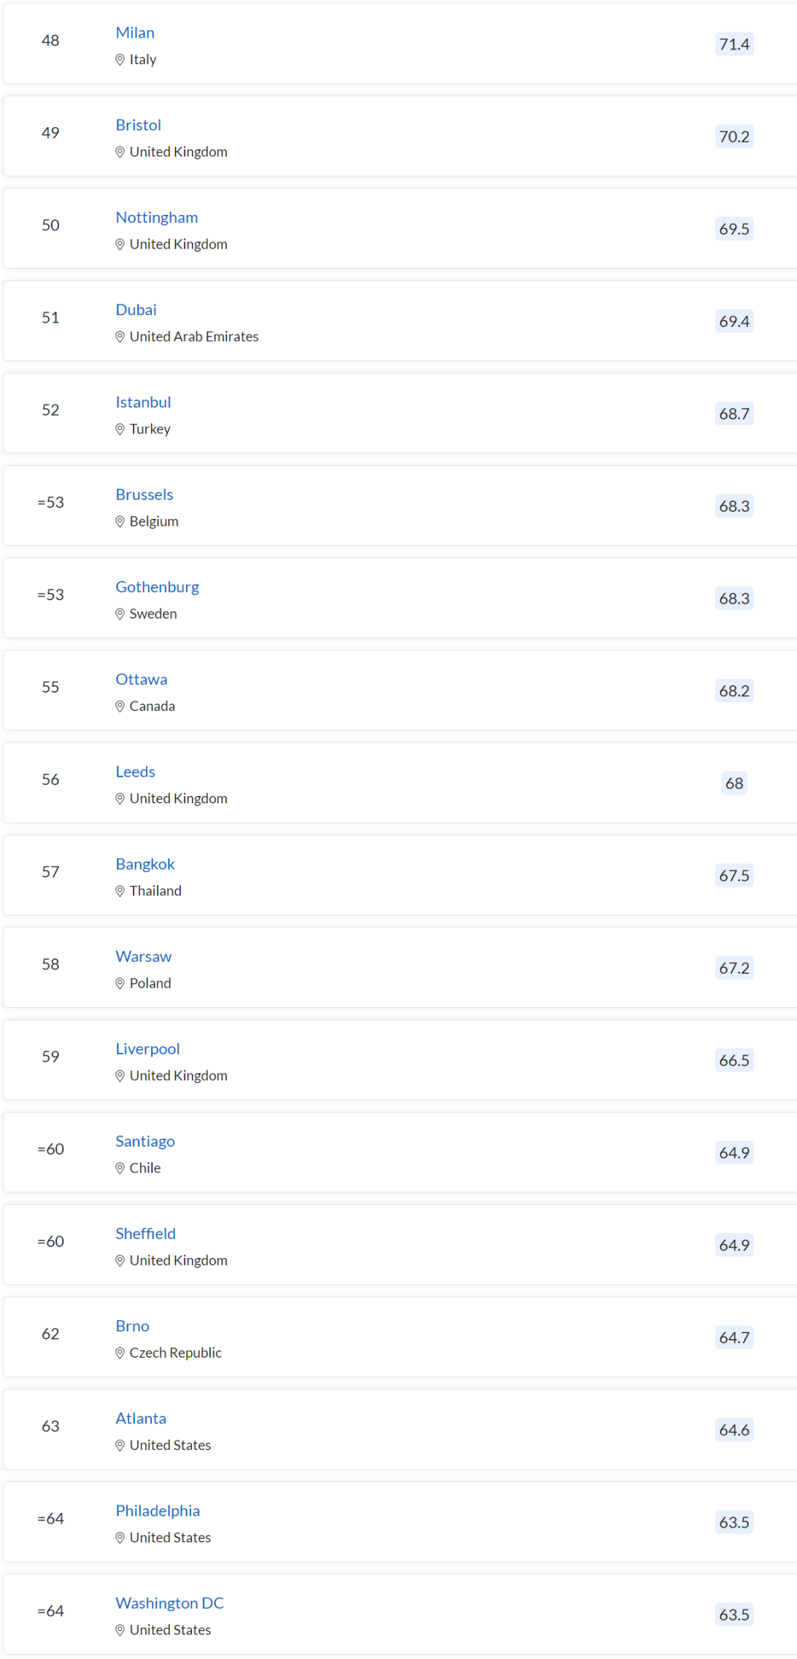Click the 71.4 score badge for Milan
This screenshot has height=1659, width=797.
[x=734, y=44]
